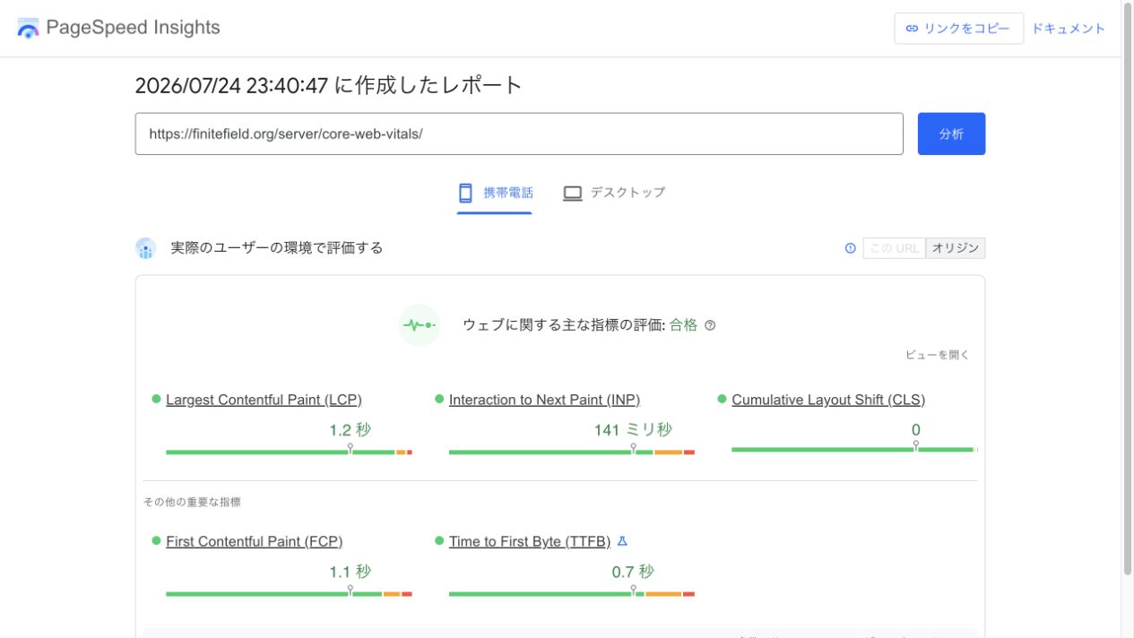Viewport: 1134px width, 638px height.
Task: Open the First Contentful Paint (FCP) link
Action: (254, 541)
